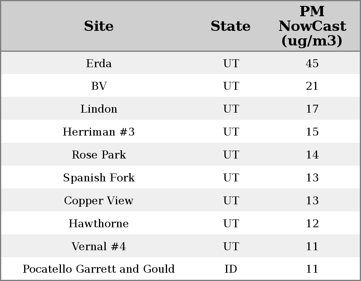This screenshot has height=281, width=361.
Task: Select the Spanish Fork site cell
Action: [99, 178]
